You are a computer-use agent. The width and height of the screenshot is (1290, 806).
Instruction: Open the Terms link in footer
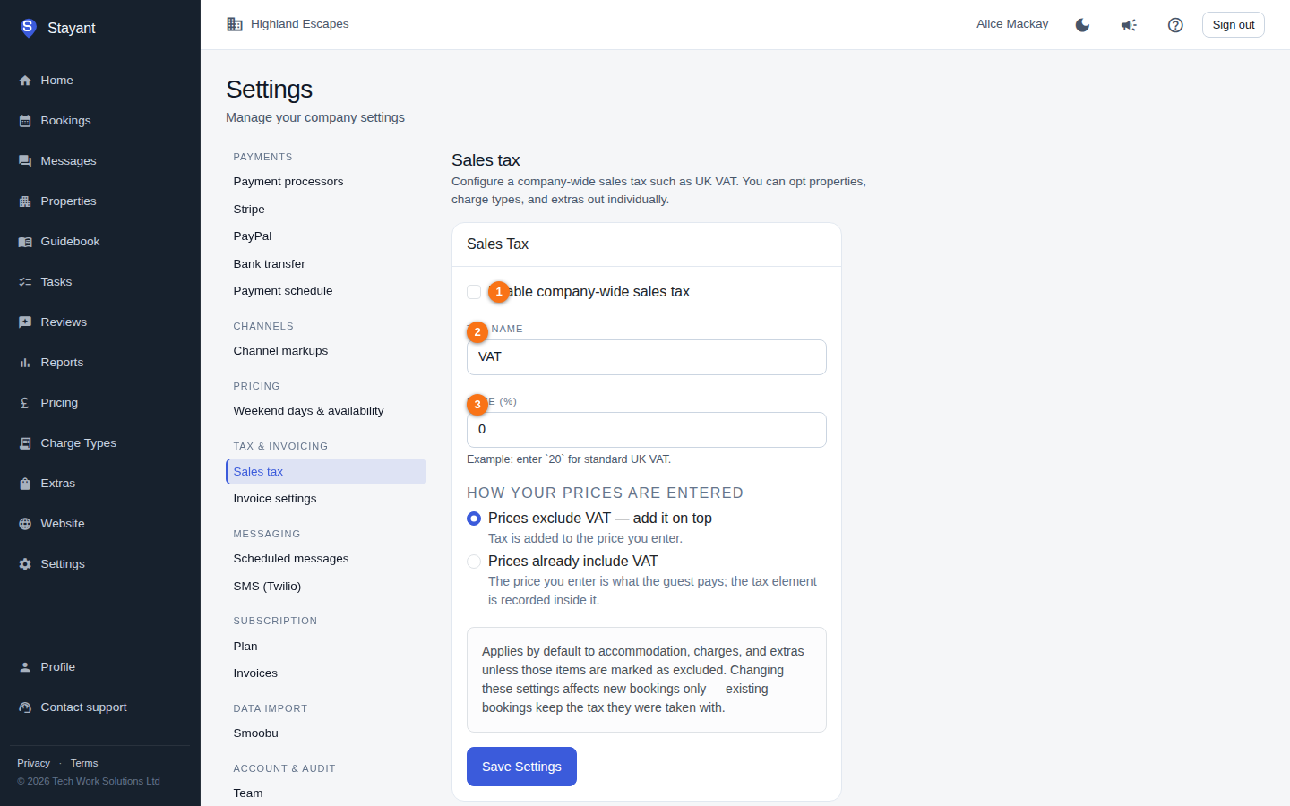click(x=84, y=763)
